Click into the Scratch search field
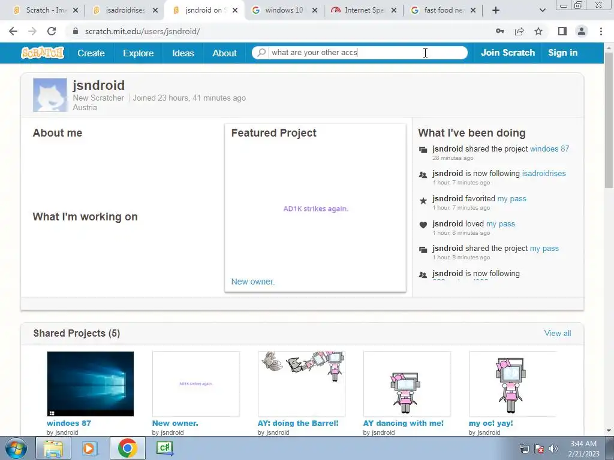The width and height of the screenshot is (614, 460). 368,53
